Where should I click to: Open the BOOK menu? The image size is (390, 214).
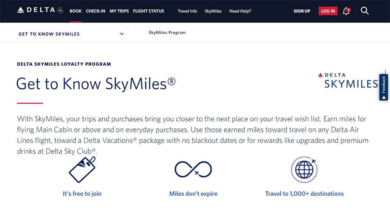[x=76, y=11]
